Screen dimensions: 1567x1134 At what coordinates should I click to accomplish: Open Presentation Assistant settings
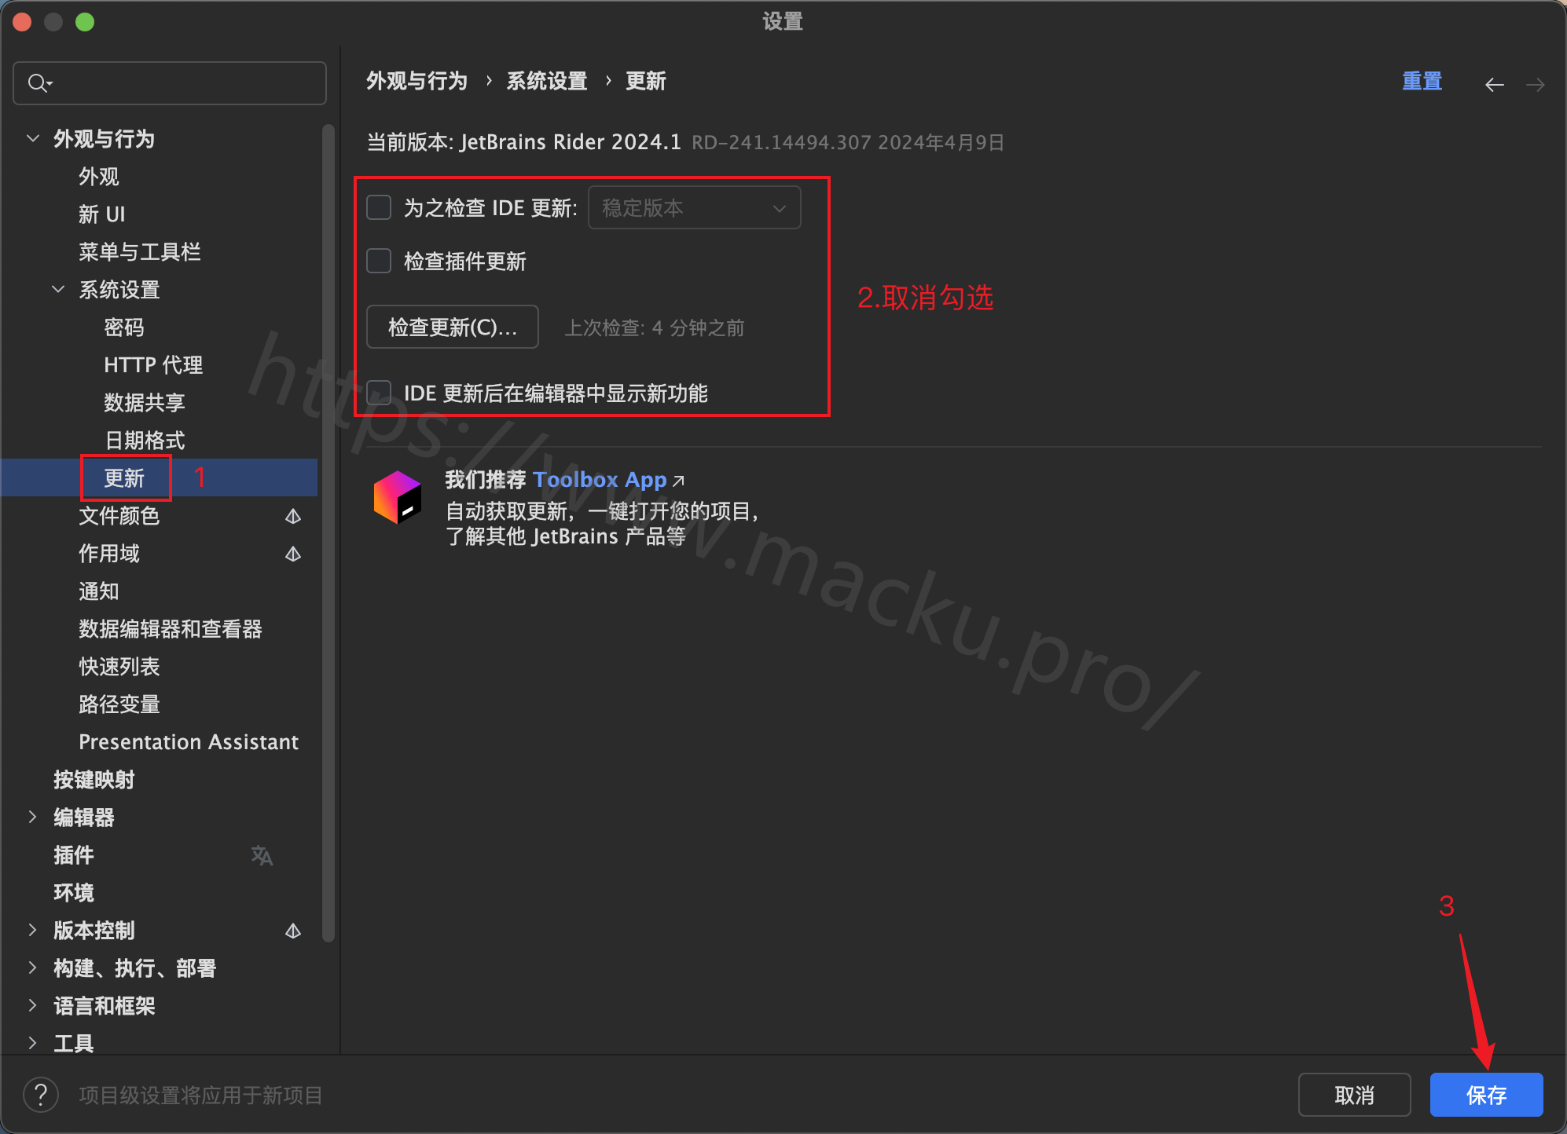(x=189, y=742)
